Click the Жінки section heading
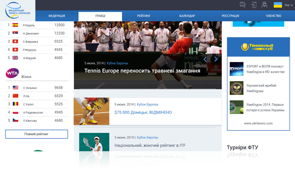The image size is (295, 186). pos(26,77)
